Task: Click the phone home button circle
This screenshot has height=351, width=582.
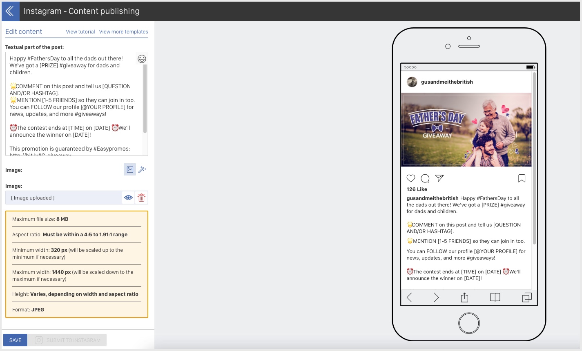Action: tap(469, 323)
